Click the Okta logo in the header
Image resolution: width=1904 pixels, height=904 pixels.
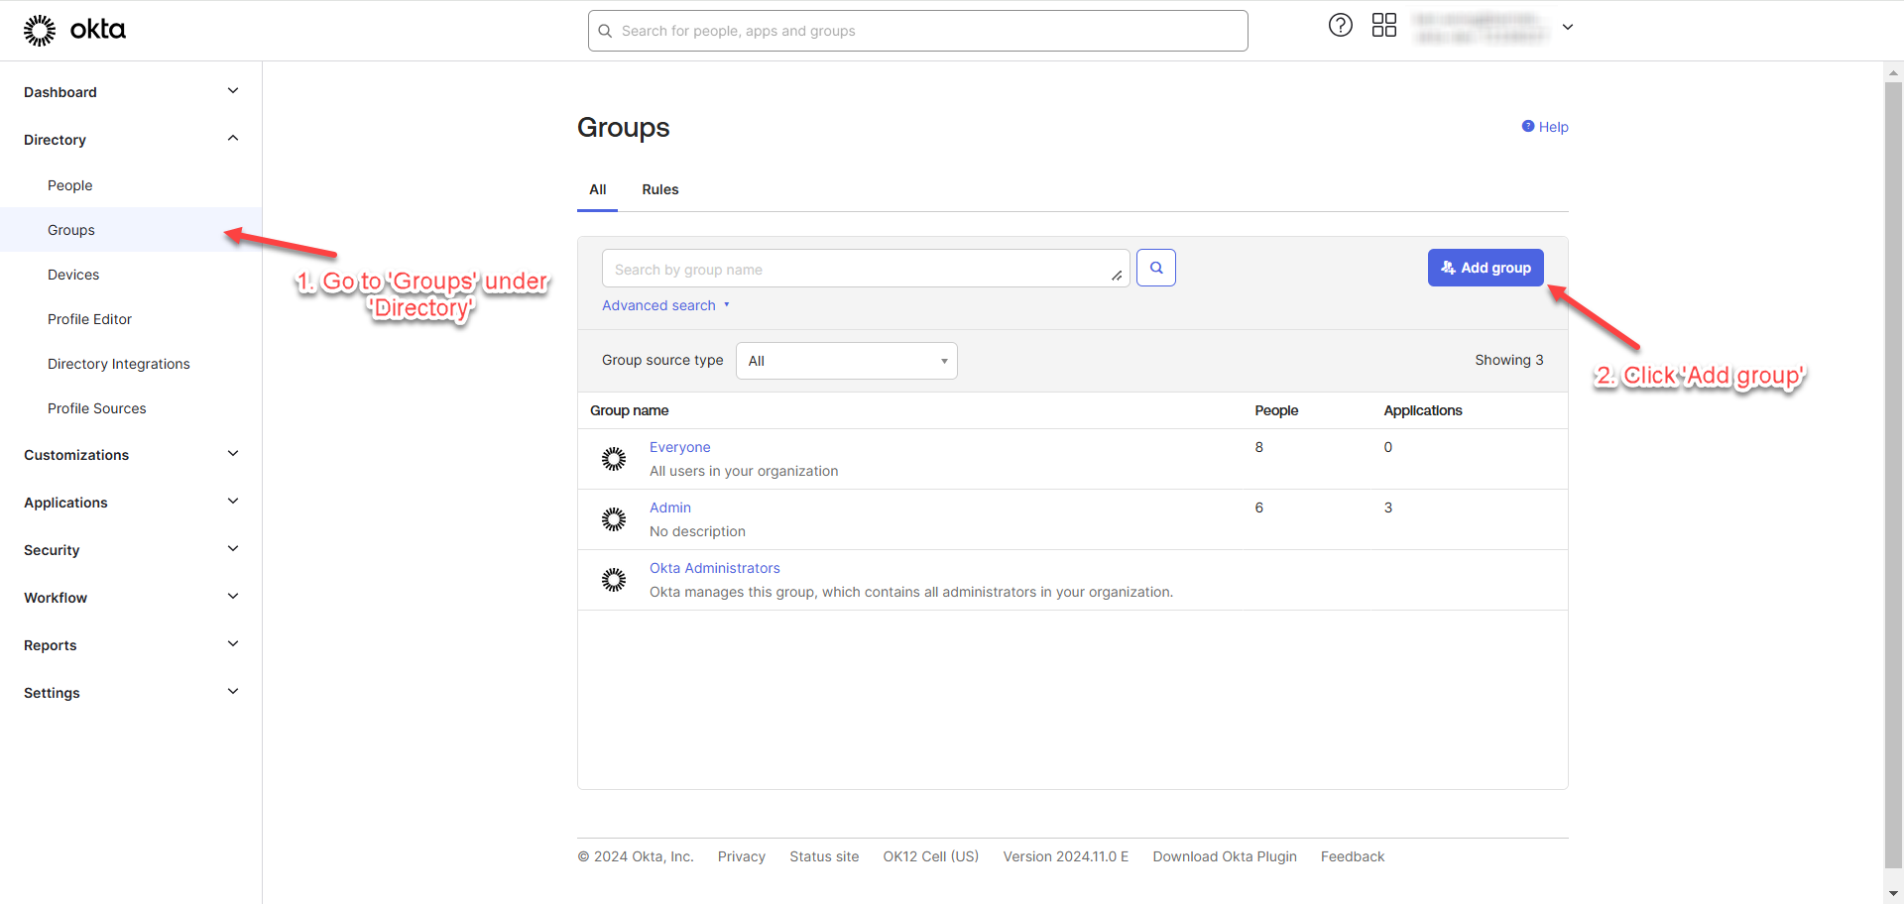point(74,30)
